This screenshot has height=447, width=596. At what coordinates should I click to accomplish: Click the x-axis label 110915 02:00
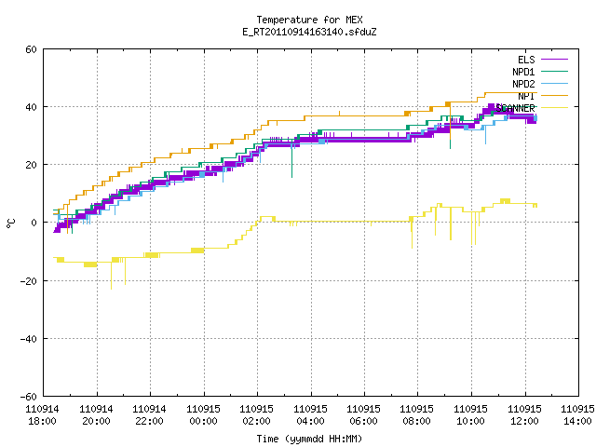pyautogui.click(x=257, y=414)
